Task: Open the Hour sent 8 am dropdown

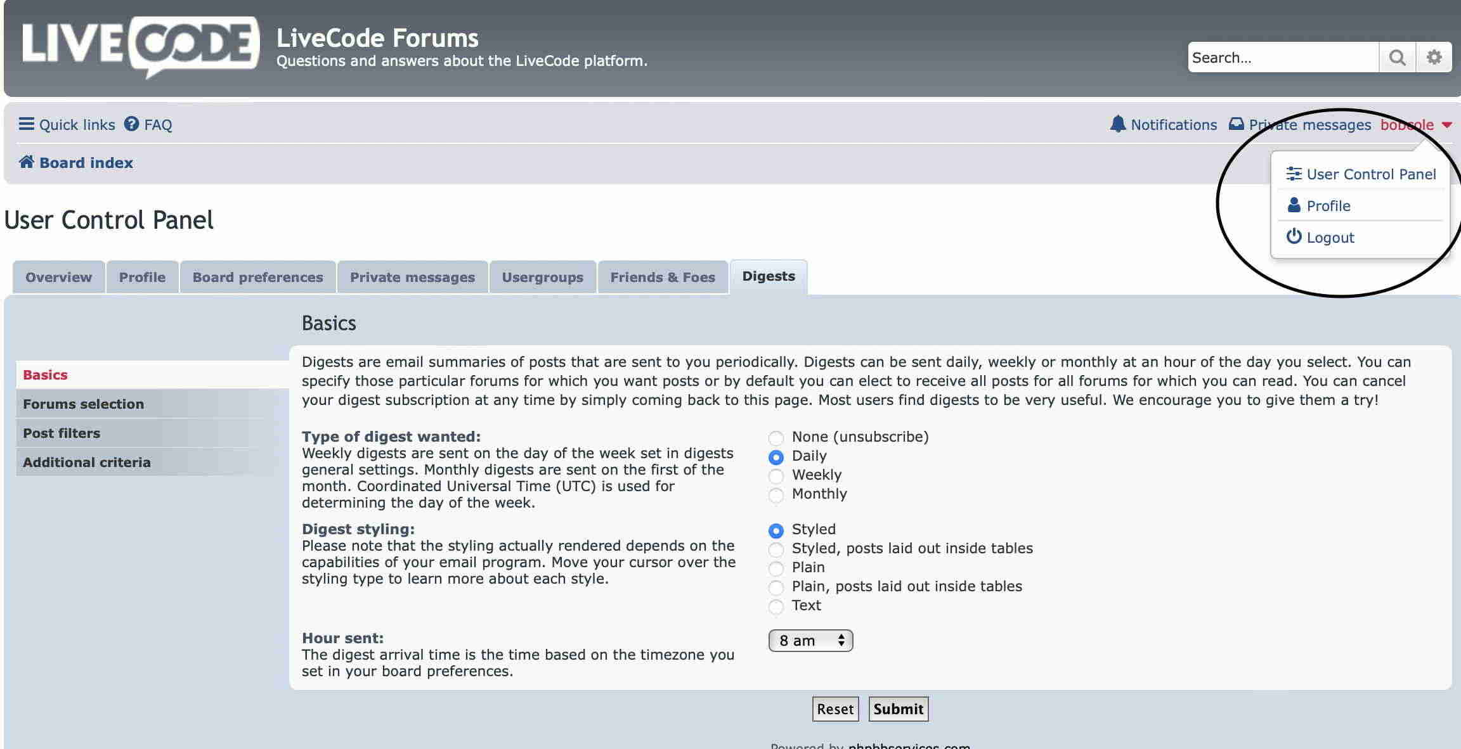Action: 810,641
